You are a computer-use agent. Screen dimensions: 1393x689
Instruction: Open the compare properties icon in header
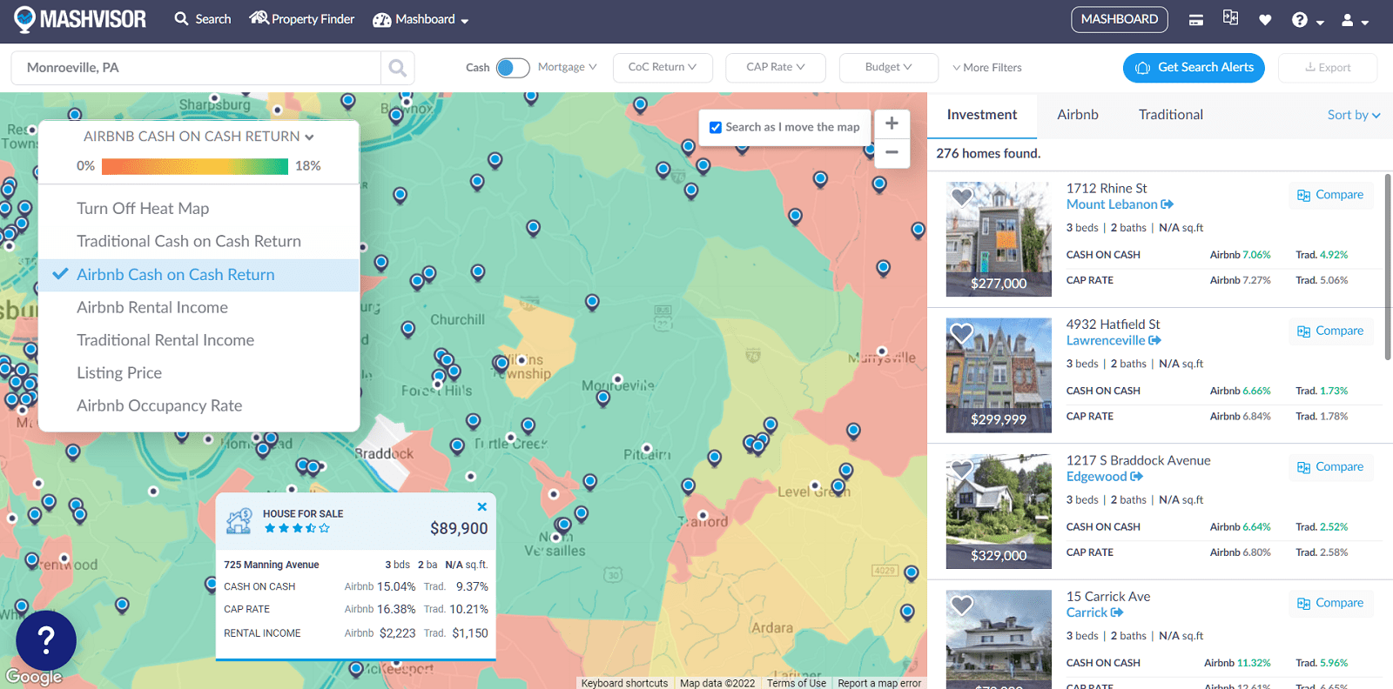[x=1230, y=17]
